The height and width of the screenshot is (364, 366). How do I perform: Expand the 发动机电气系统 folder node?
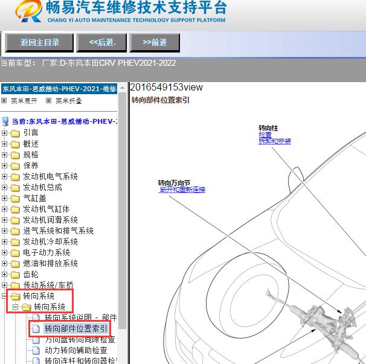click(x=4, y=176)
